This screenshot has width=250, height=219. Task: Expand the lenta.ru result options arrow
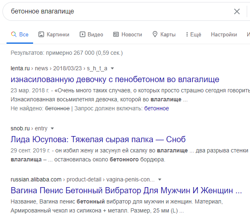pyautogui.click(x=112, y=68)
